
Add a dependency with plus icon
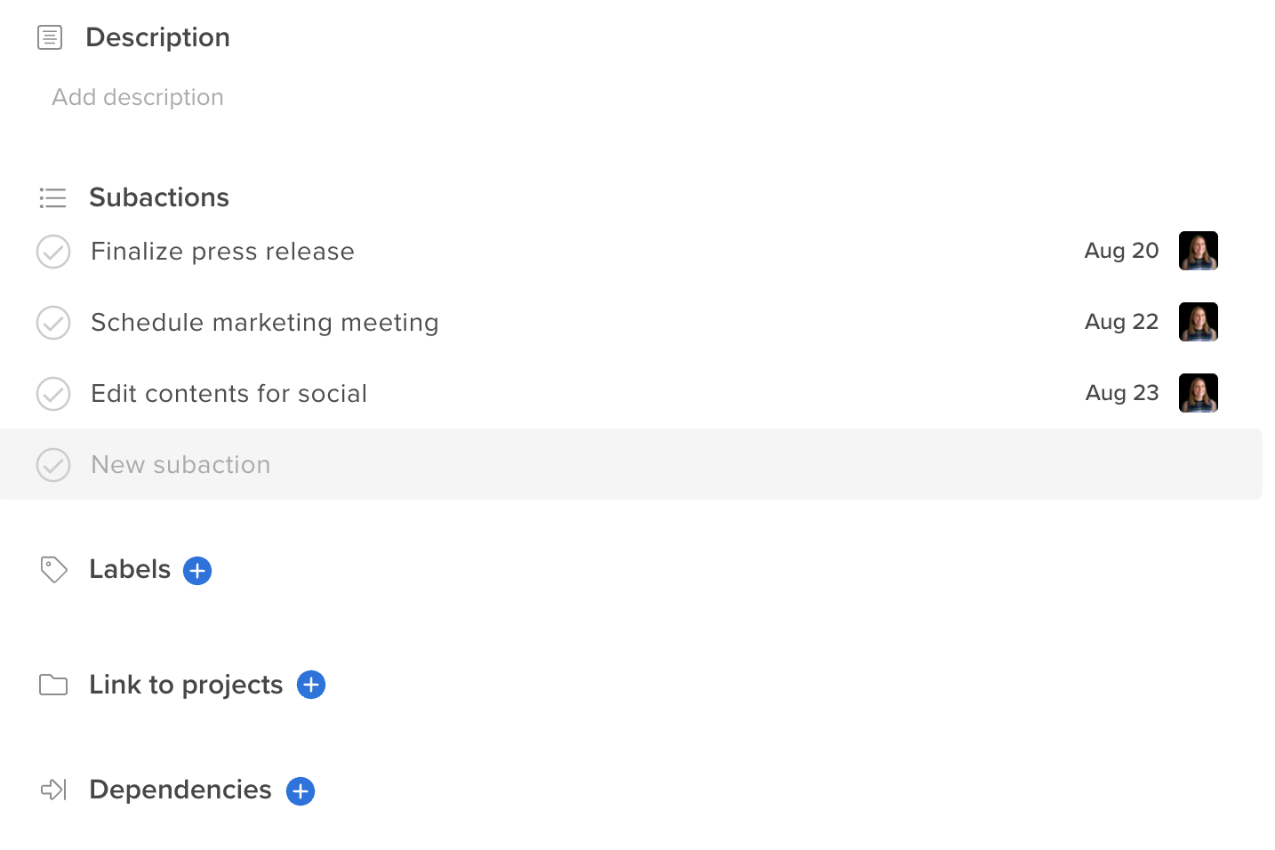pos(301,791)
